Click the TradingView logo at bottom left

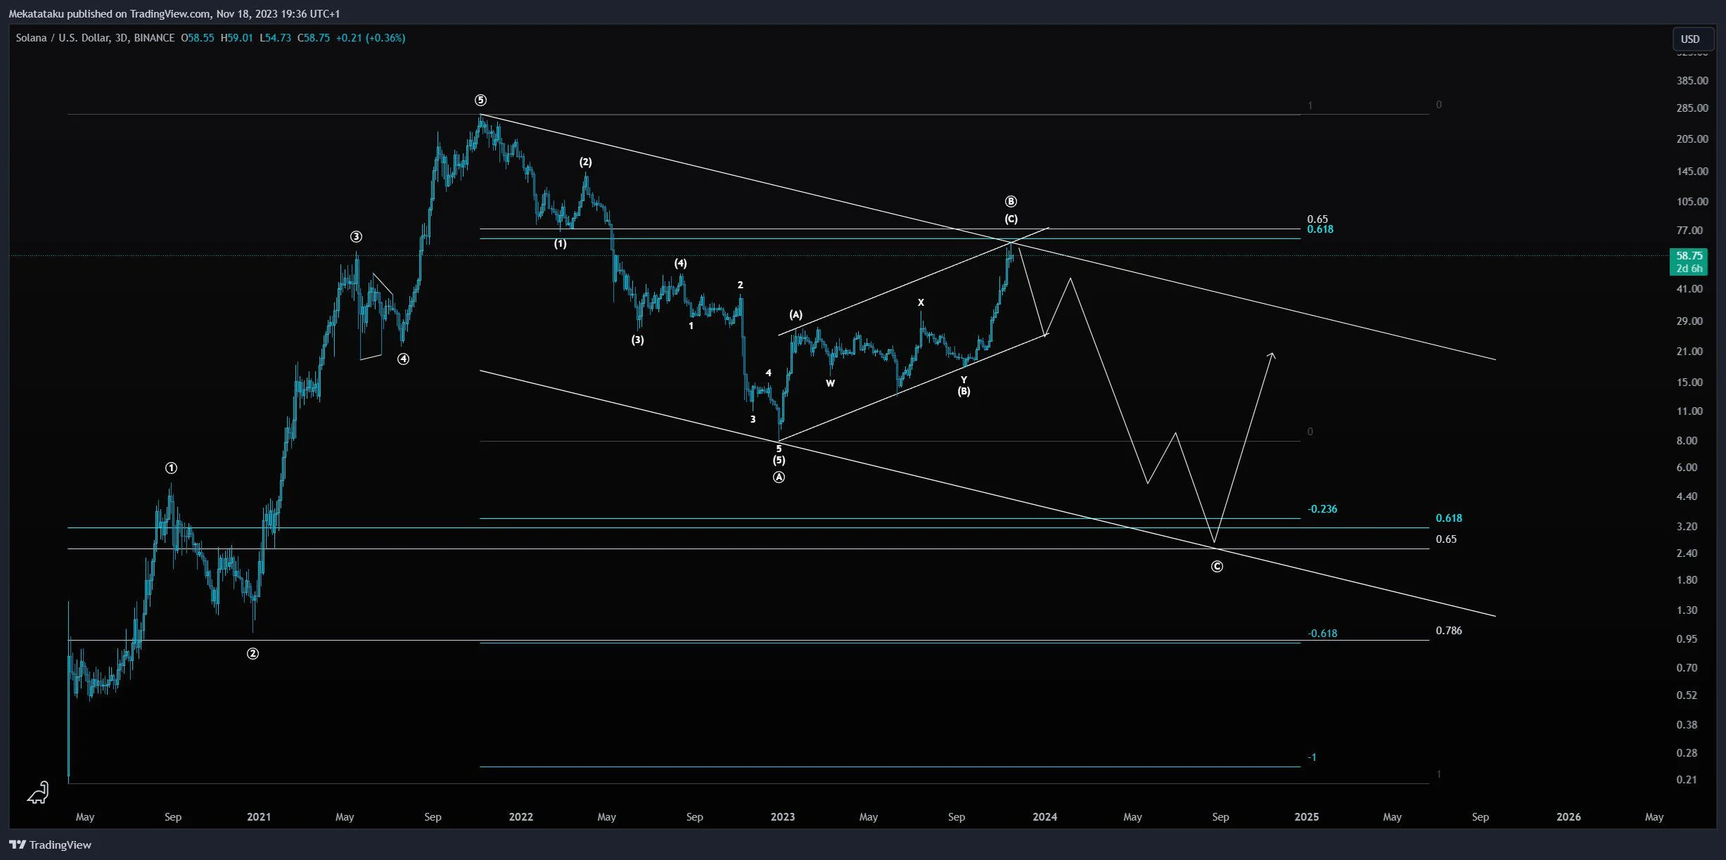(x=50, y=845)
